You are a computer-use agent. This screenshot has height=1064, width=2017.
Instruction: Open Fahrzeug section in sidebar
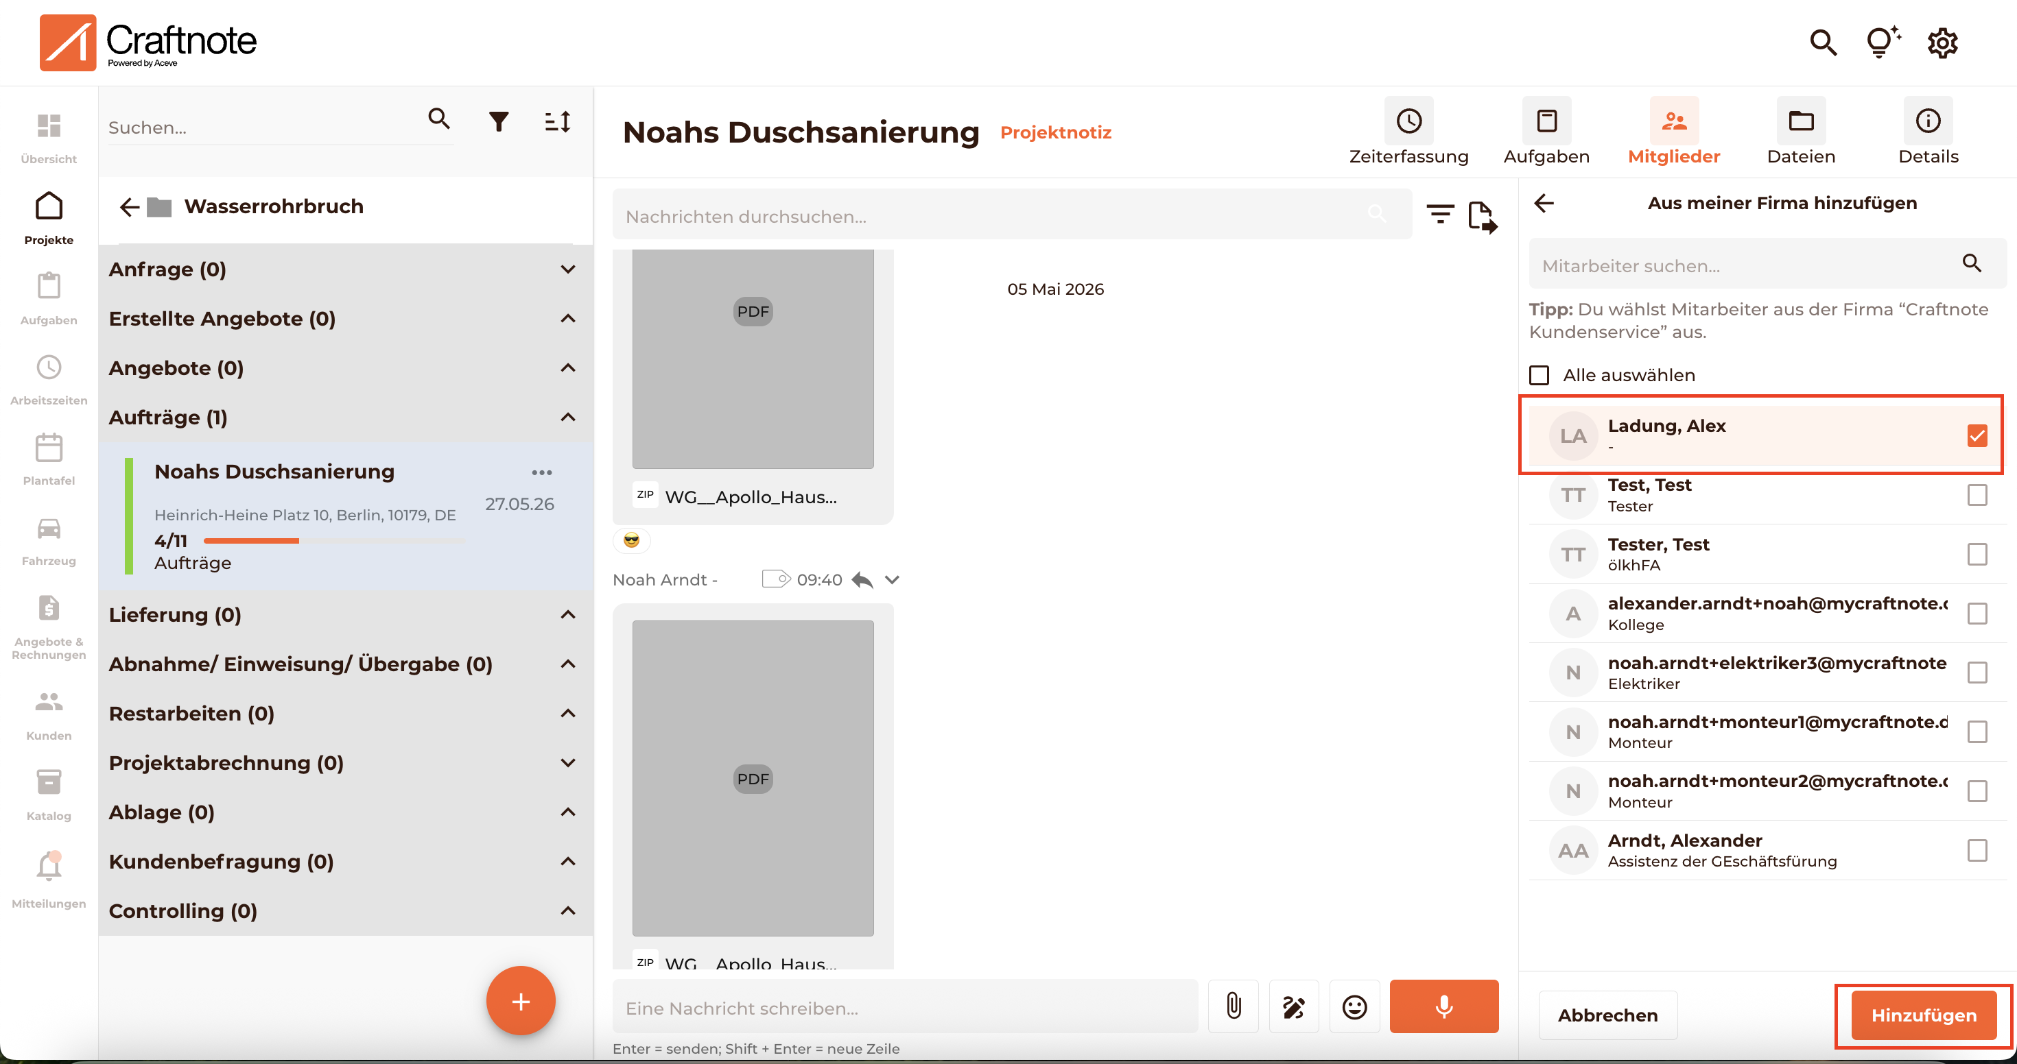(49, 540)
